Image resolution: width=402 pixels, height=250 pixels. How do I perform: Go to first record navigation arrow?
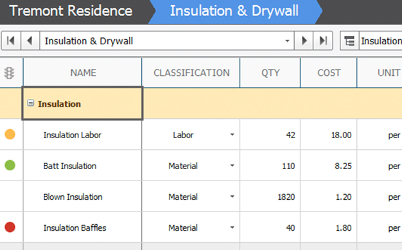[11, 40]
